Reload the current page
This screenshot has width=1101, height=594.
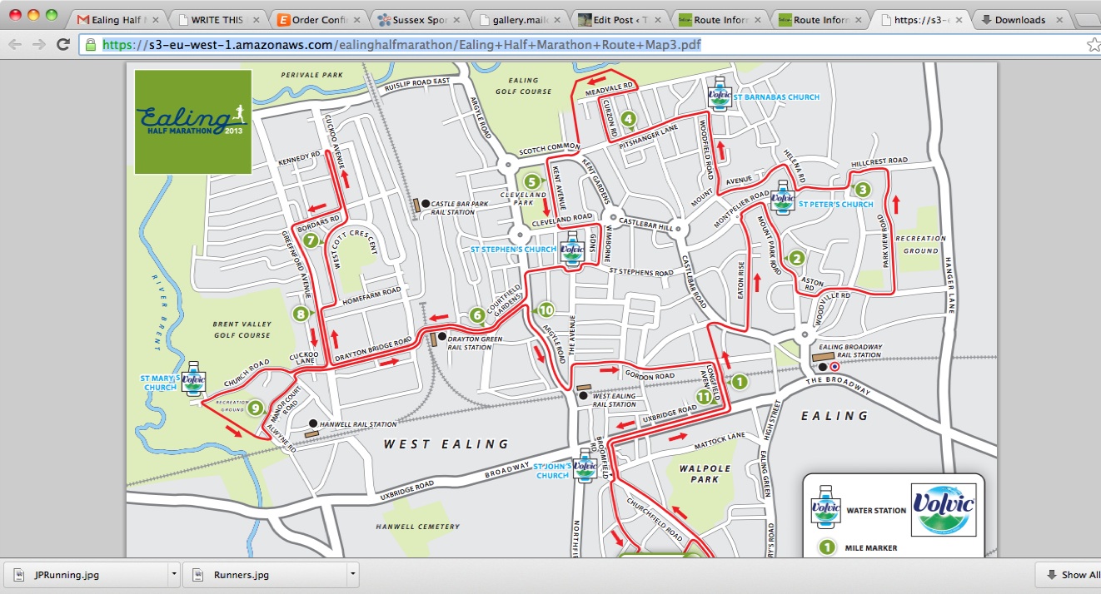click(x=63, y=45)
